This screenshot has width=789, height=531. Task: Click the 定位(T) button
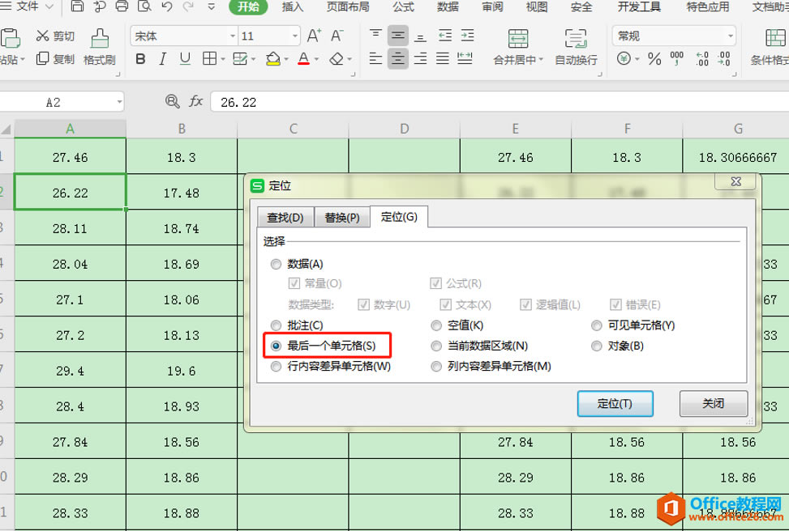pos(615,403)
